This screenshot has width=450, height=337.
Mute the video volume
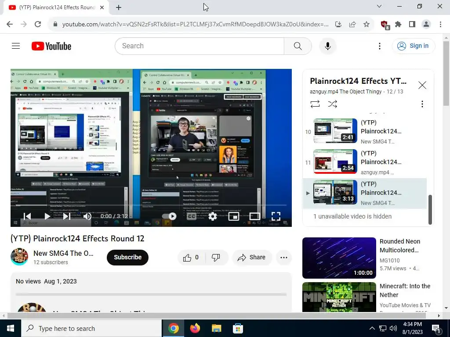[87, 216]
